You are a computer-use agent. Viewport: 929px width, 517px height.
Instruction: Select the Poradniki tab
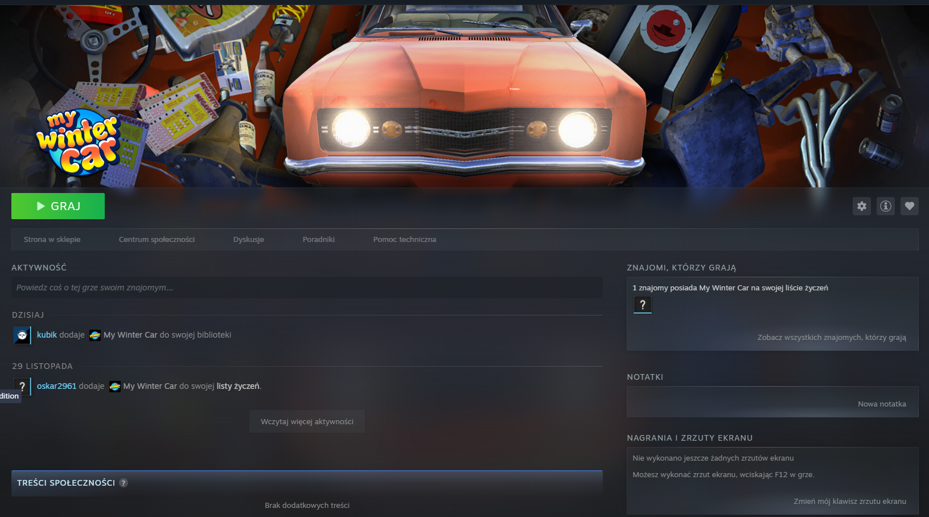319,240
